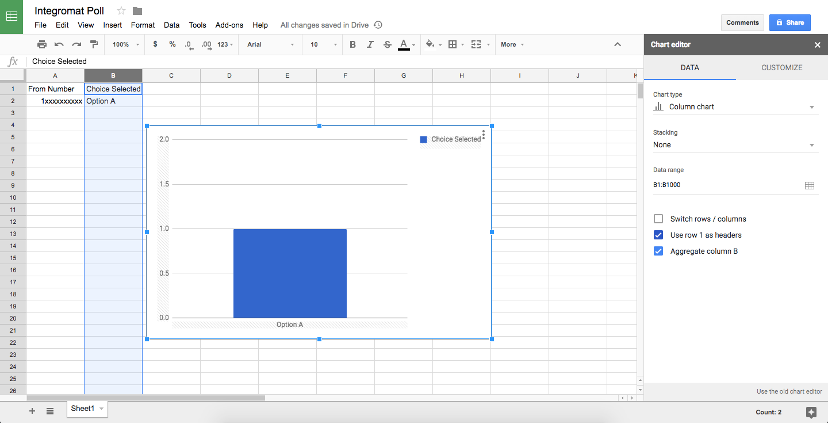Switch to the CUSTOMIZE tab
Viewport: 828px width, 423px height.
click(x=781, y=67)
